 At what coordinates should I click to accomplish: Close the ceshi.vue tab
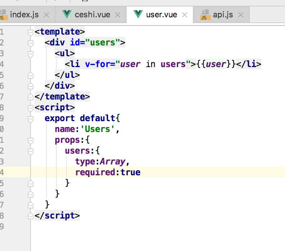click(118, 15)
